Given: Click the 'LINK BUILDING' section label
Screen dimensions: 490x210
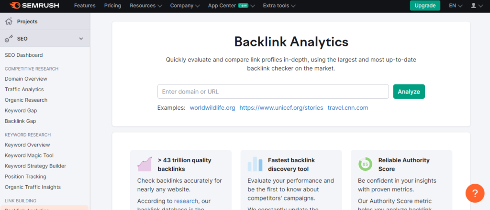Looking at the screenshot, I should click(21, 201).
